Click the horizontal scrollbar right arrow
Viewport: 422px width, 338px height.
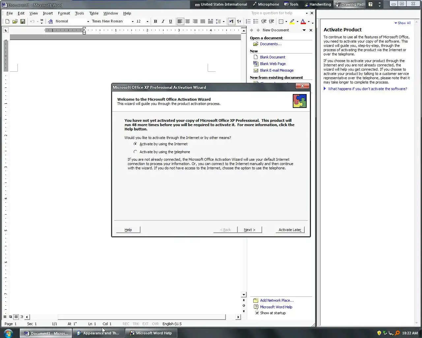238,317
